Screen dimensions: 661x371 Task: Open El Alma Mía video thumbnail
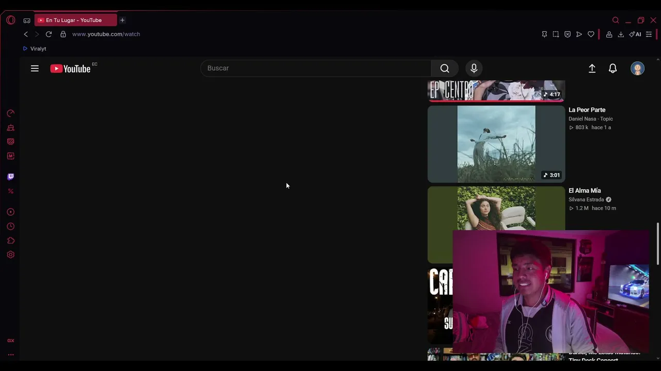point(496,208)
